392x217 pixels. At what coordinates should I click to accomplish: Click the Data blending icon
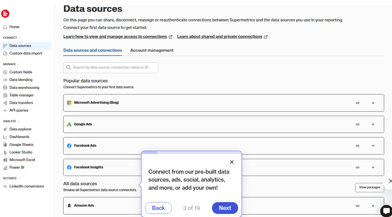click(x=5, y=80)
